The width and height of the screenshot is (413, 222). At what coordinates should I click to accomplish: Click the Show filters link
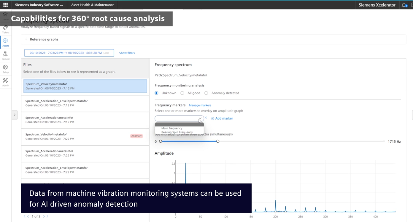click(127, 53)
